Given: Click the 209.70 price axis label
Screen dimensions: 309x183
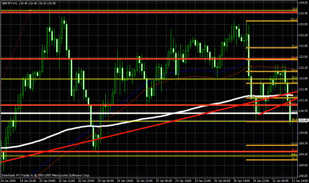Looking at the screenshot, I should pos(303,143).
